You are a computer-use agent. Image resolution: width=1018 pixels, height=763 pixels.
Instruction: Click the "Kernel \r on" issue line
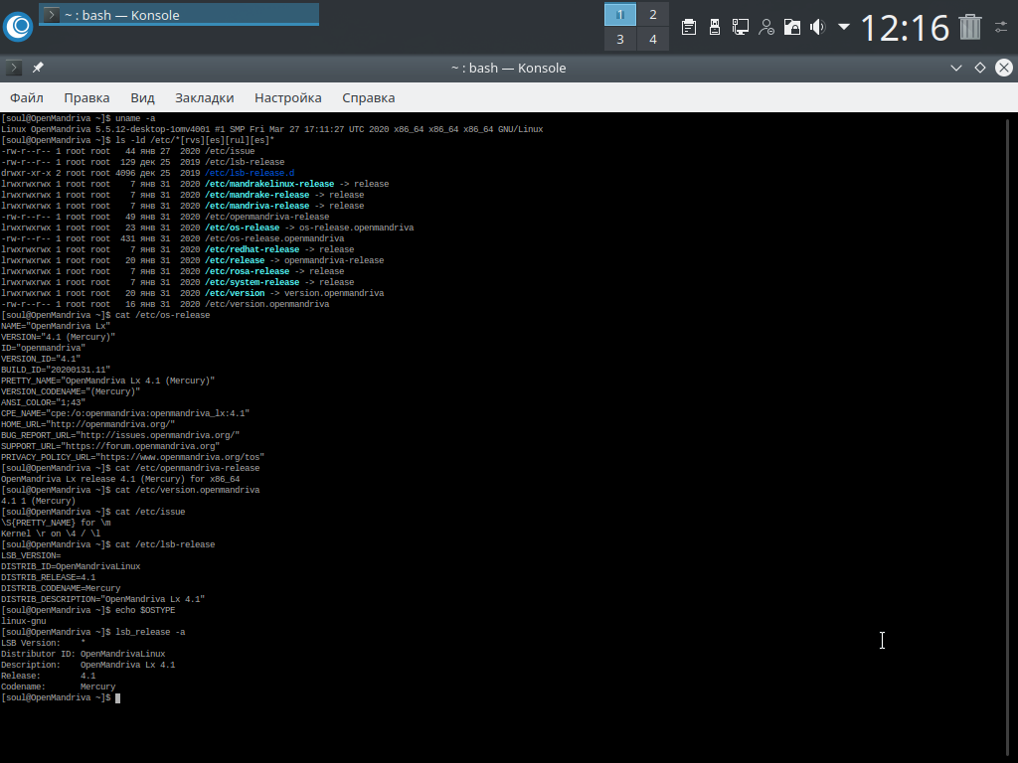(x=51, y=534)
